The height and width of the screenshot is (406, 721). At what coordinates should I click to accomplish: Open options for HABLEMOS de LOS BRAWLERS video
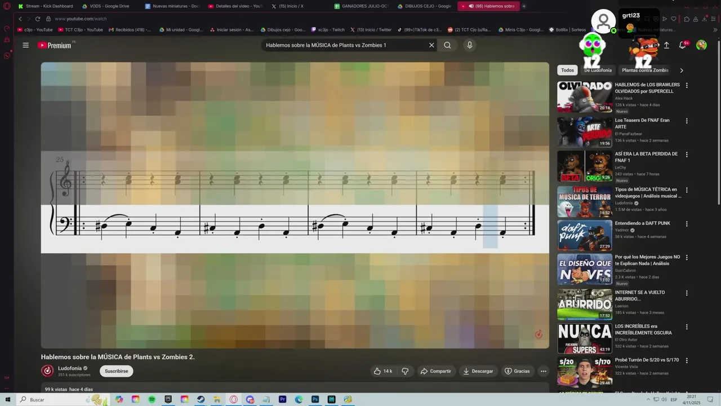tap(687, 86)
